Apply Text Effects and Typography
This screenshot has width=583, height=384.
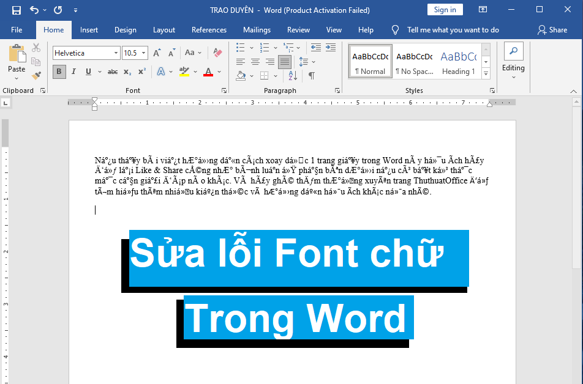coord(161,72)
